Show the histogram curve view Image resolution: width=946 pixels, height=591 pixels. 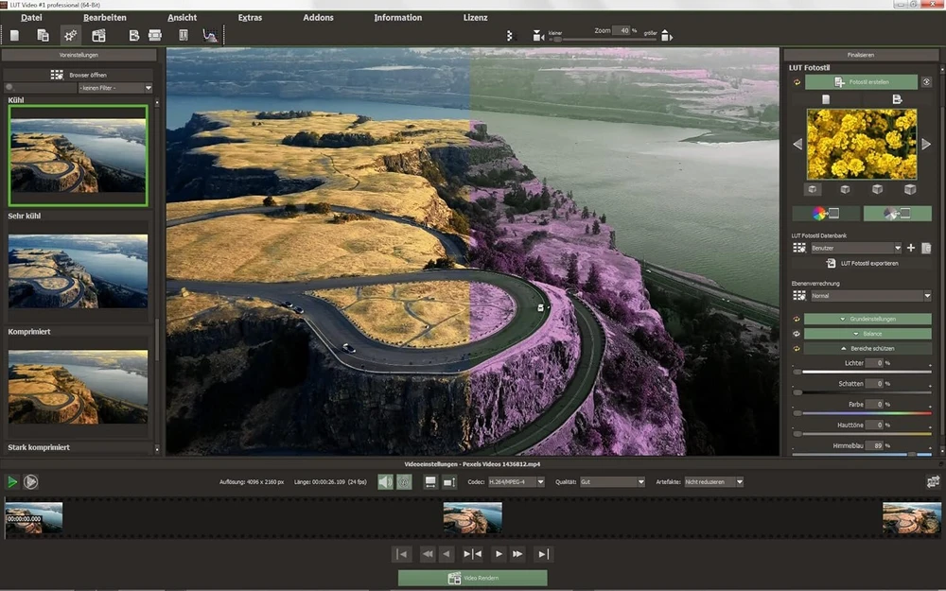[209, 36]
